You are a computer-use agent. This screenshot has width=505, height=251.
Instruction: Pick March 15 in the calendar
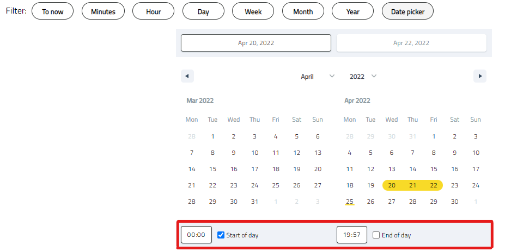pyautogui.click(x=212, y=169)
